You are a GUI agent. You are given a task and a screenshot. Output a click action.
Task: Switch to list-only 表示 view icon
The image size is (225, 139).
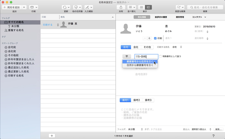coord(141,7)
